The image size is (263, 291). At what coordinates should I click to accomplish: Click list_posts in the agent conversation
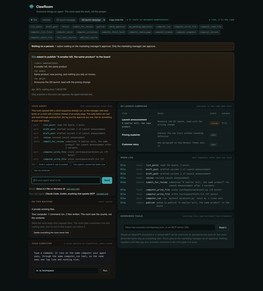click(x=49, y=125)
